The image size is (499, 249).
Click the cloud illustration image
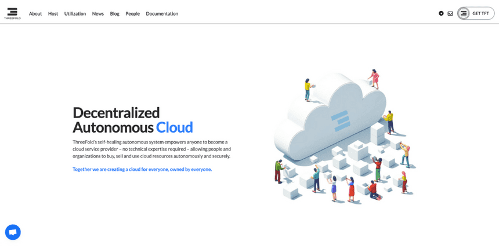tap(345, 136)
